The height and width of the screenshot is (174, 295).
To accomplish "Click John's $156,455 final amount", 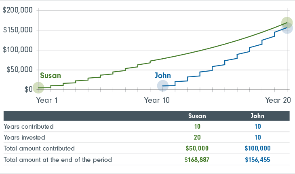I will point(257,160).
